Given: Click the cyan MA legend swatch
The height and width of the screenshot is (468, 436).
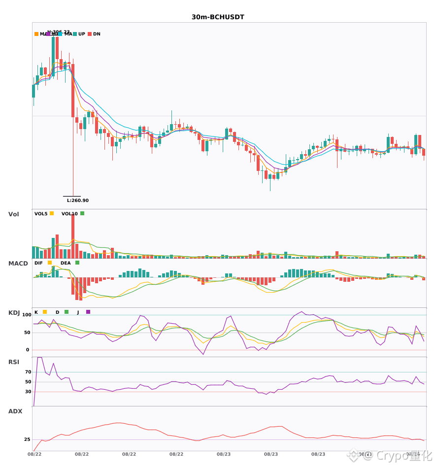Looking at the screenshot, I should click(x=60, y=34).
